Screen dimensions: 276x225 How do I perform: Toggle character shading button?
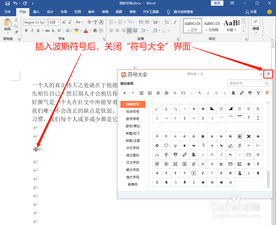[x=95, y=30]
